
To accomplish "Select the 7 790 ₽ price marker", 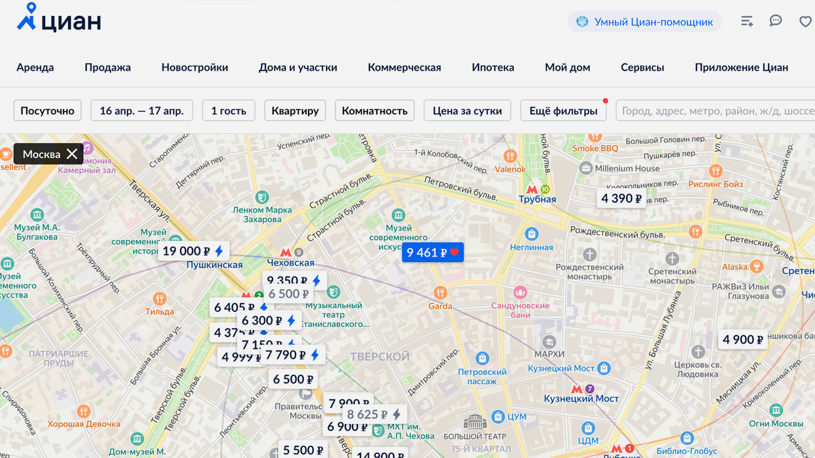I will (x=293, y=355).
